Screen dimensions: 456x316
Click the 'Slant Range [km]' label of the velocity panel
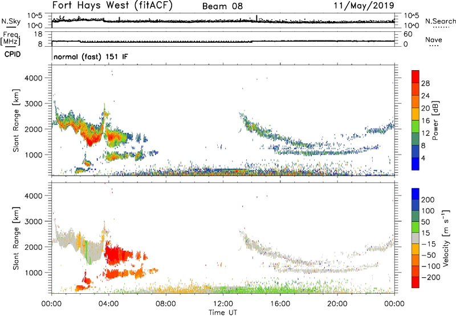[x=16, y=238]
